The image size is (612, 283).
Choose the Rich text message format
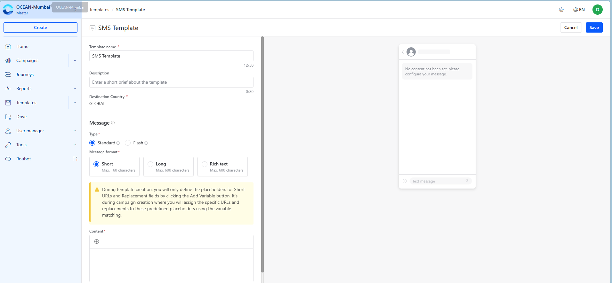coord(222,166)
